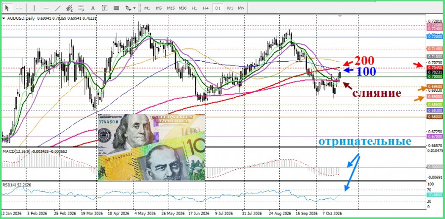
Task: Click the 31 Jul 2026 date label
Action: (252, 214)
